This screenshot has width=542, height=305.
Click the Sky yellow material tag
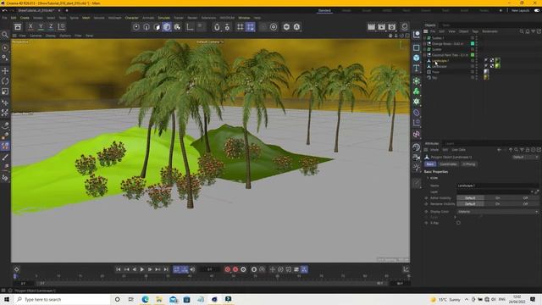486,77
